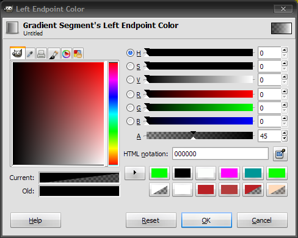This screenshot has height=238, width=298.
Task: Increase the H value with up arrow
Action: tap(285, 50)
